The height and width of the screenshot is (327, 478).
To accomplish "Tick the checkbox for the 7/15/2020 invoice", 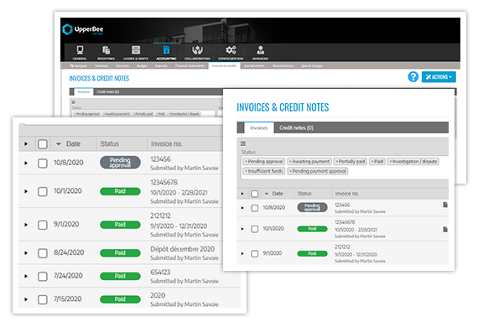I will 43,299.
